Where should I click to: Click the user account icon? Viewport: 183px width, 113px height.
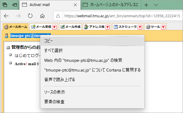tap(7, 36)
